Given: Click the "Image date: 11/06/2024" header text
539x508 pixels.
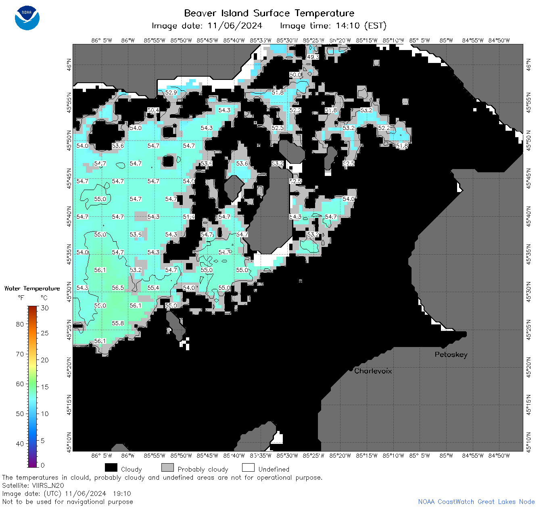Looking at the screenshot, I should (207, 26).
